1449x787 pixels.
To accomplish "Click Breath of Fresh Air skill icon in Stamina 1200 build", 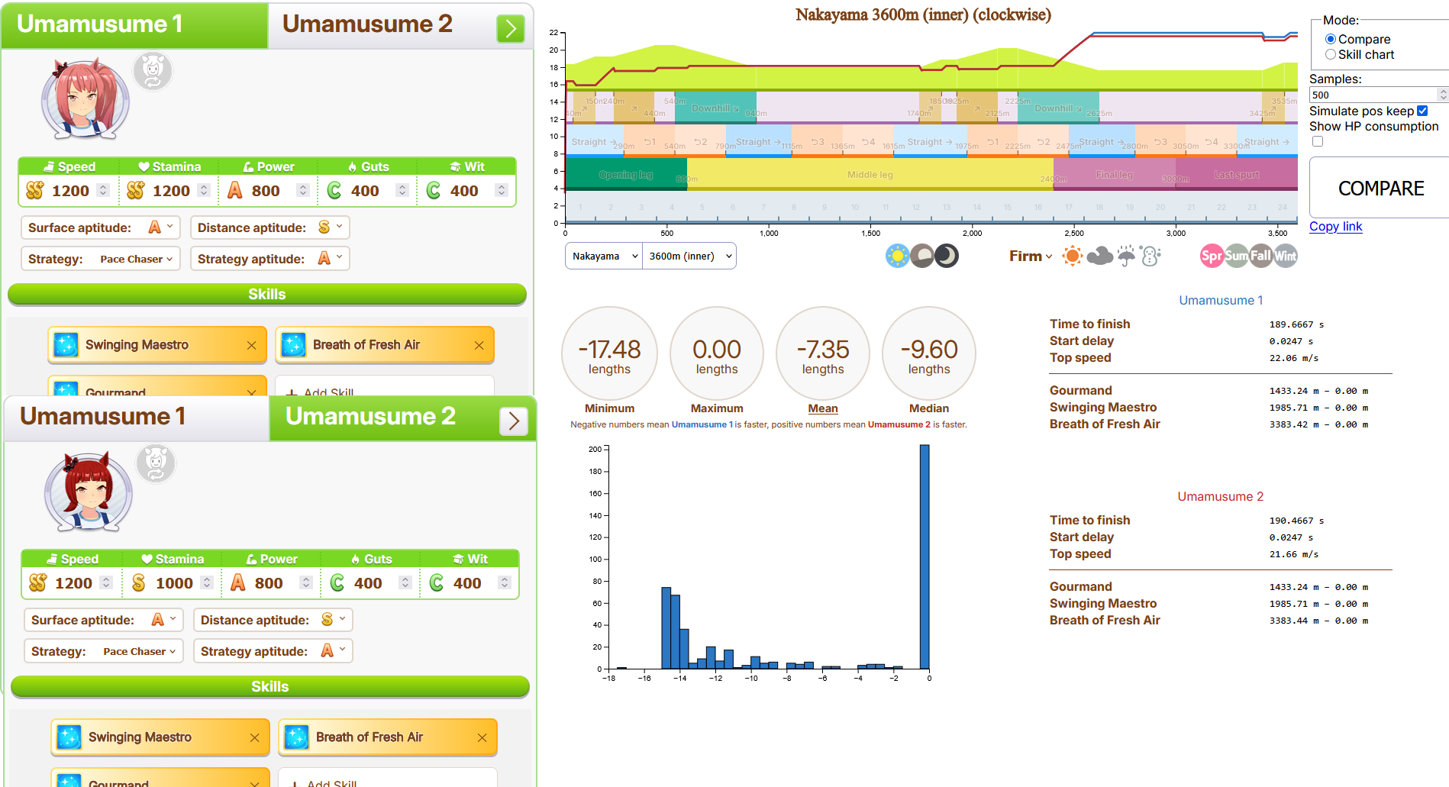I will [x=293, y=345].
